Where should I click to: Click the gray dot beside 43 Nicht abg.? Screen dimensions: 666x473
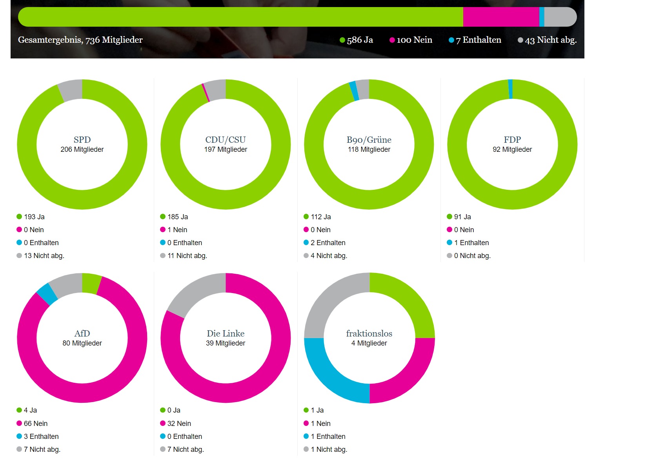(x=520, y=40)
